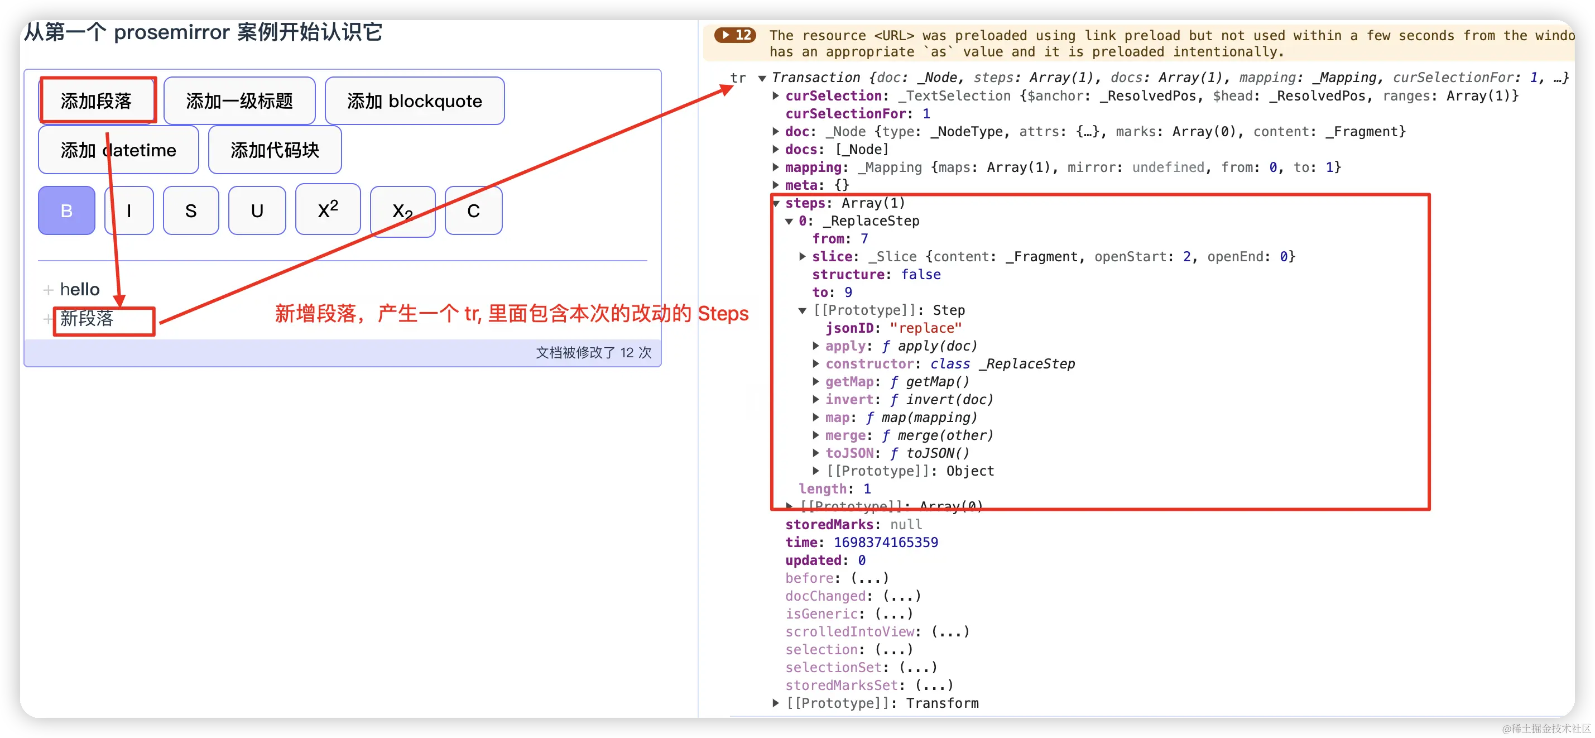Toggle the bold B formatting button

point(66,210)
